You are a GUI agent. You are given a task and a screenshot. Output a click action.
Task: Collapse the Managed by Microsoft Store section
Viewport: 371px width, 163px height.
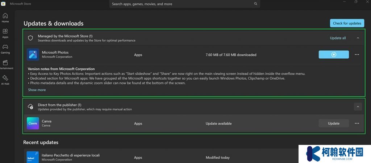click(x=358, y=38)
